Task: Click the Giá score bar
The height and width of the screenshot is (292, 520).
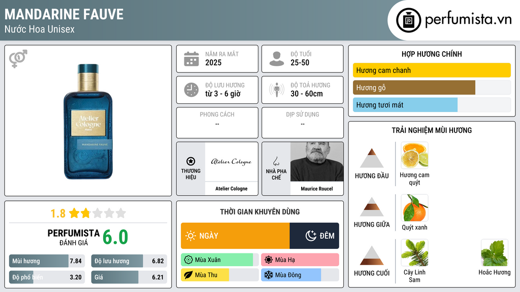Action: [129, 277]
